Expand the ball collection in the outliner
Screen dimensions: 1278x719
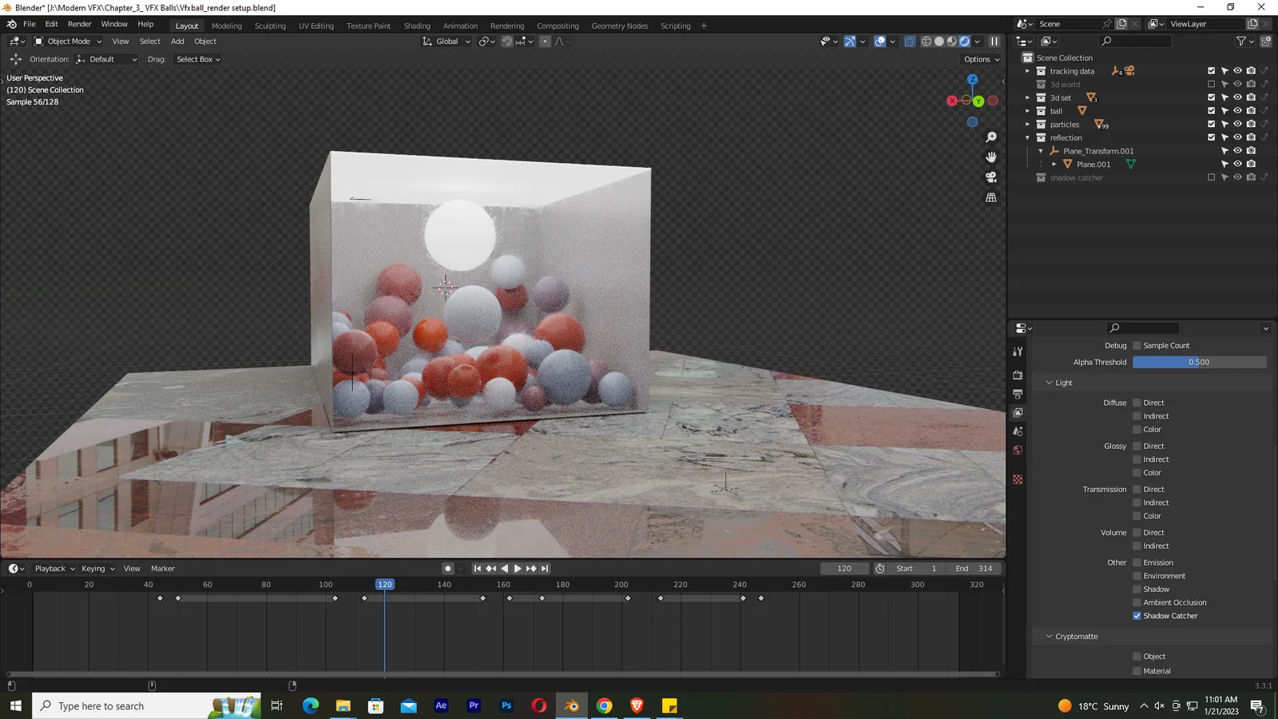1027,111
